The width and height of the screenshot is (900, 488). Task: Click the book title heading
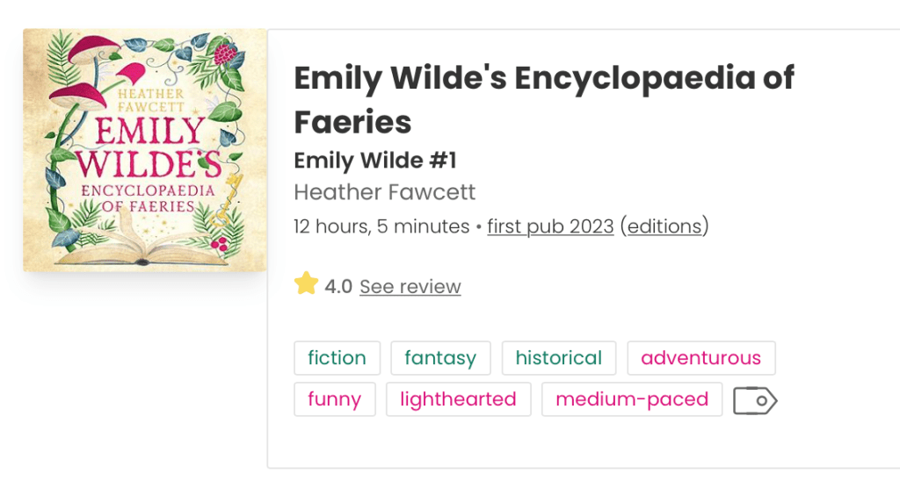[543, 99]
